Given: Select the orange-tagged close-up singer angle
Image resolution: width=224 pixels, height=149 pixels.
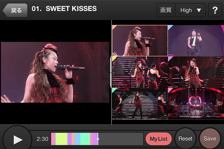Looking at the screenshot, I should pos(140,40).
